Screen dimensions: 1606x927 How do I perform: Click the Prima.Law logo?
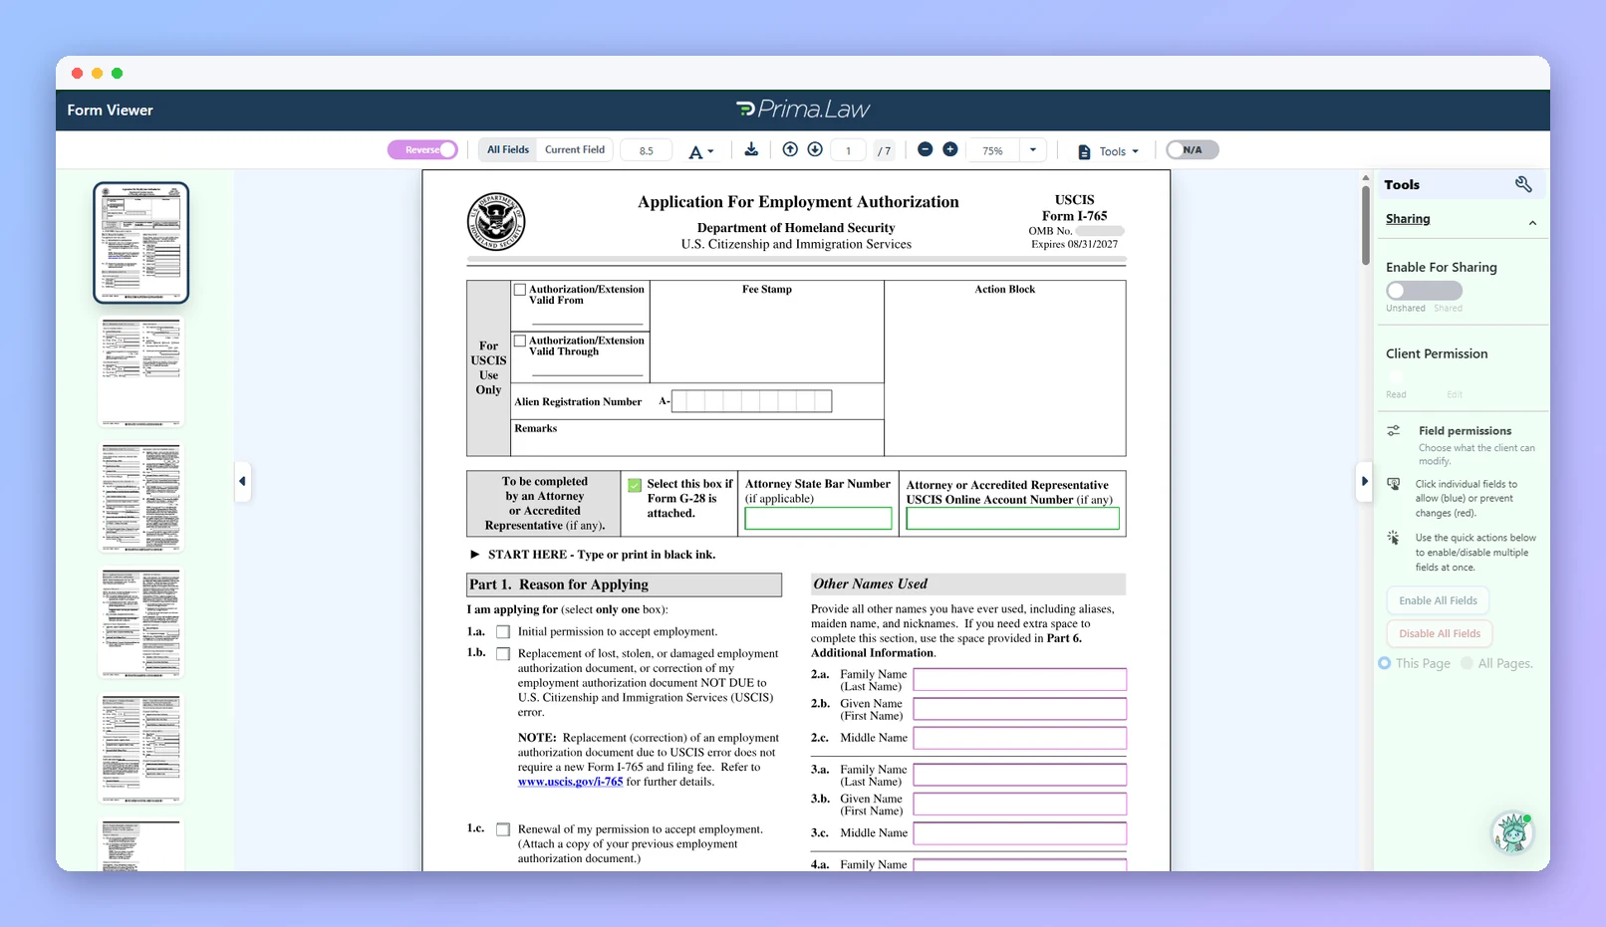tap(803, 110)
